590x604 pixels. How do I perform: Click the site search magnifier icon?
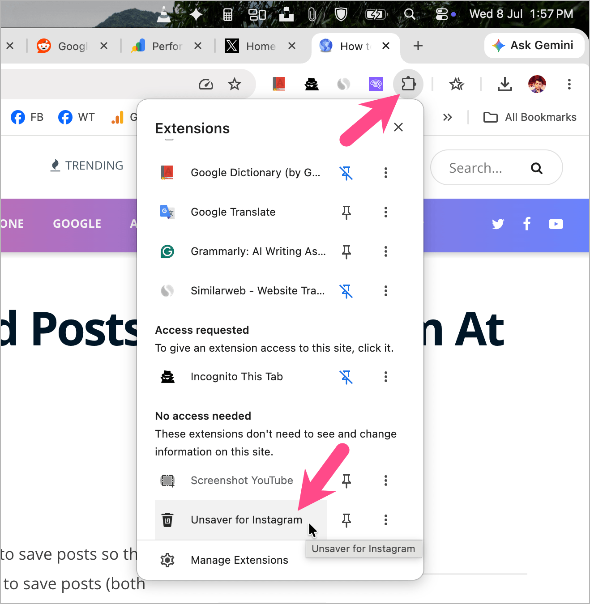[537, 168]
